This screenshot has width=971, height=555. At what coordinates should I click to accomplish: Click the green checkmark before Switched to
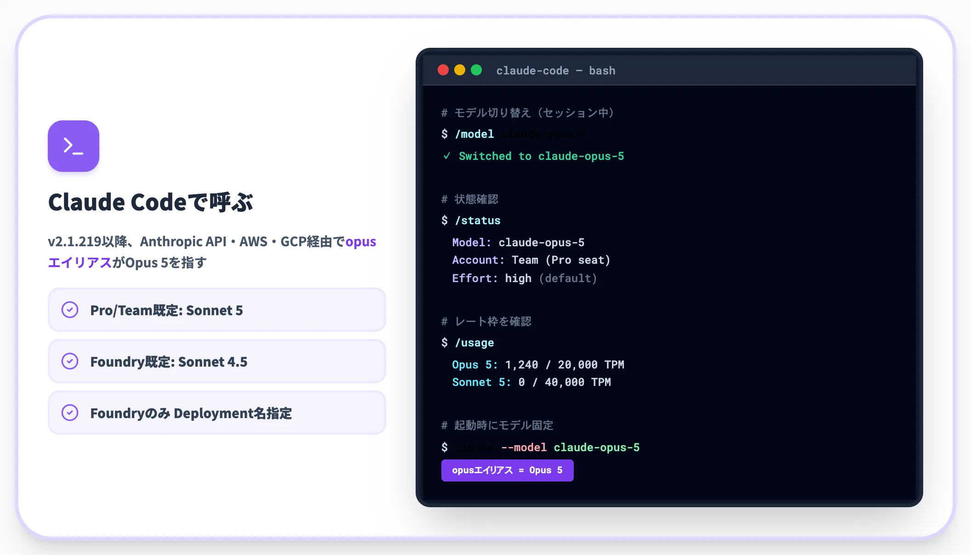tap(446, 156)
